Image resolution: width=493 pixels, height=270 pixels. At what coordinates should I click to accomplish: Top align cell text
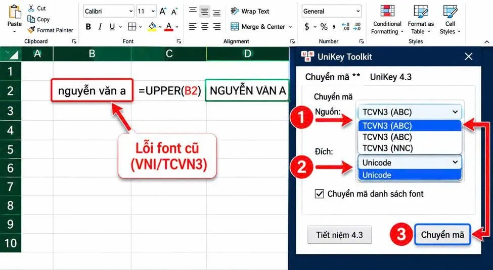(x=193, y=11)
